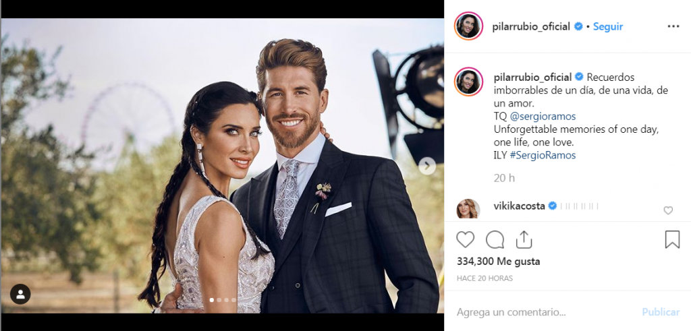Open the vikikacosta username link

point(520,206)
